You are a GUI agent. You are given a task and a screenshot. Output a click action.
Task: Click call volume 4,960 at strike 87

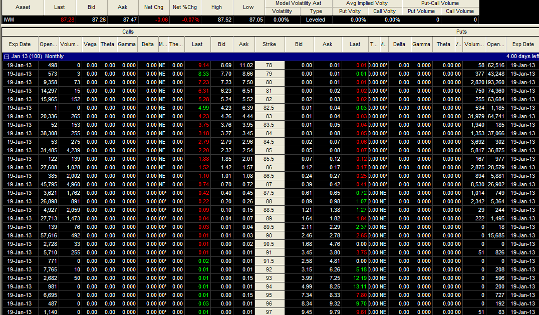click(73, 184)
